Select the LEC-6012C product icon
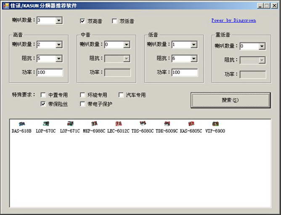 tap(119, 124)
